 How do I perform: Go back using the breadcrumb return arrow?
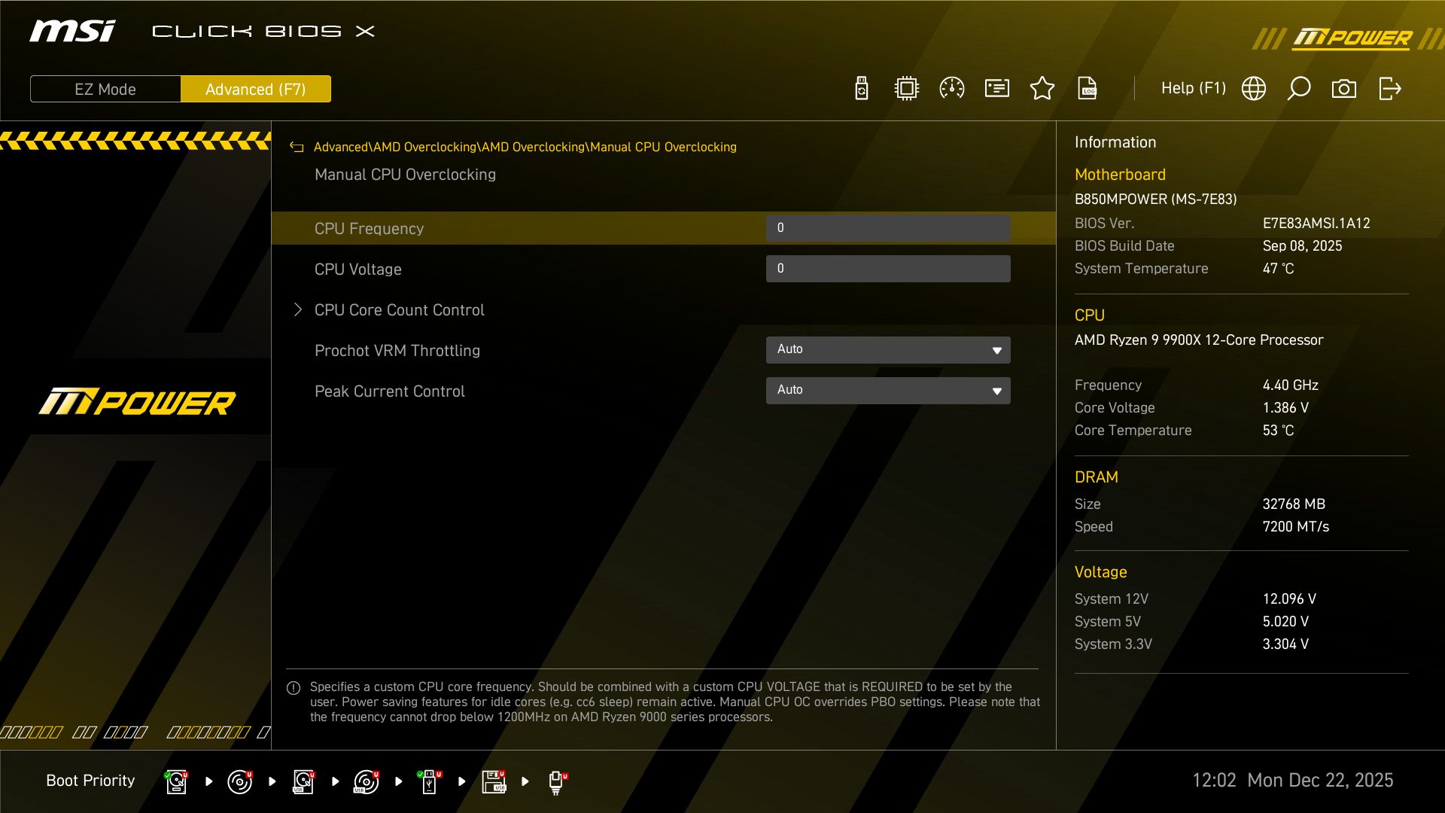pyautogui.click(x=297, y=147)
